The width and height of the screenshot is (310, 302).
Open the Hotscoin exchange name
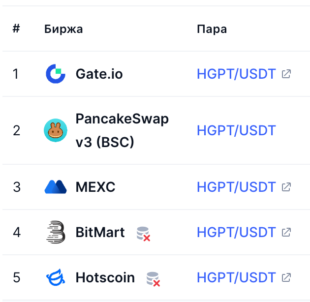[x=105, y=278]
